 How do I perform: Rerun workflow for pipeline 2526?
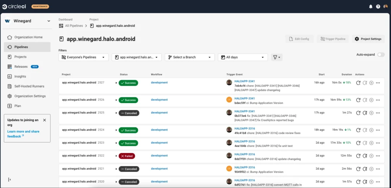[x=358, y=100]
